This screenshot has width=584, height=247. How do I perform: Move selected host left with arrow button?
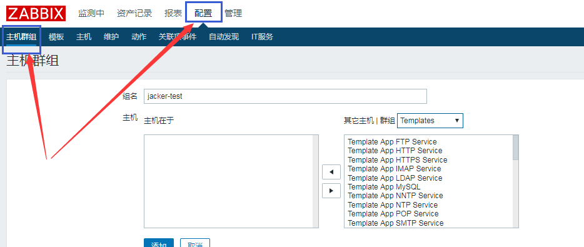point(331,173)
